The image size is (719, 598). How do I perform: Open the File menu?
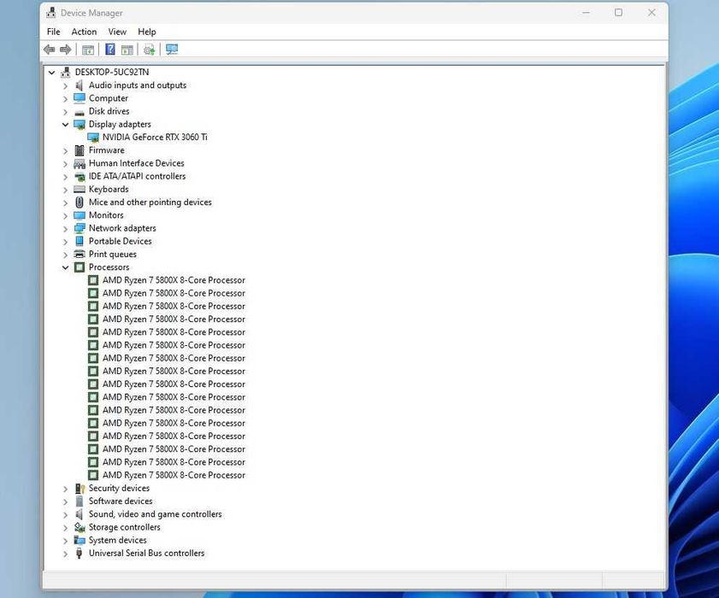pos(53,32)
